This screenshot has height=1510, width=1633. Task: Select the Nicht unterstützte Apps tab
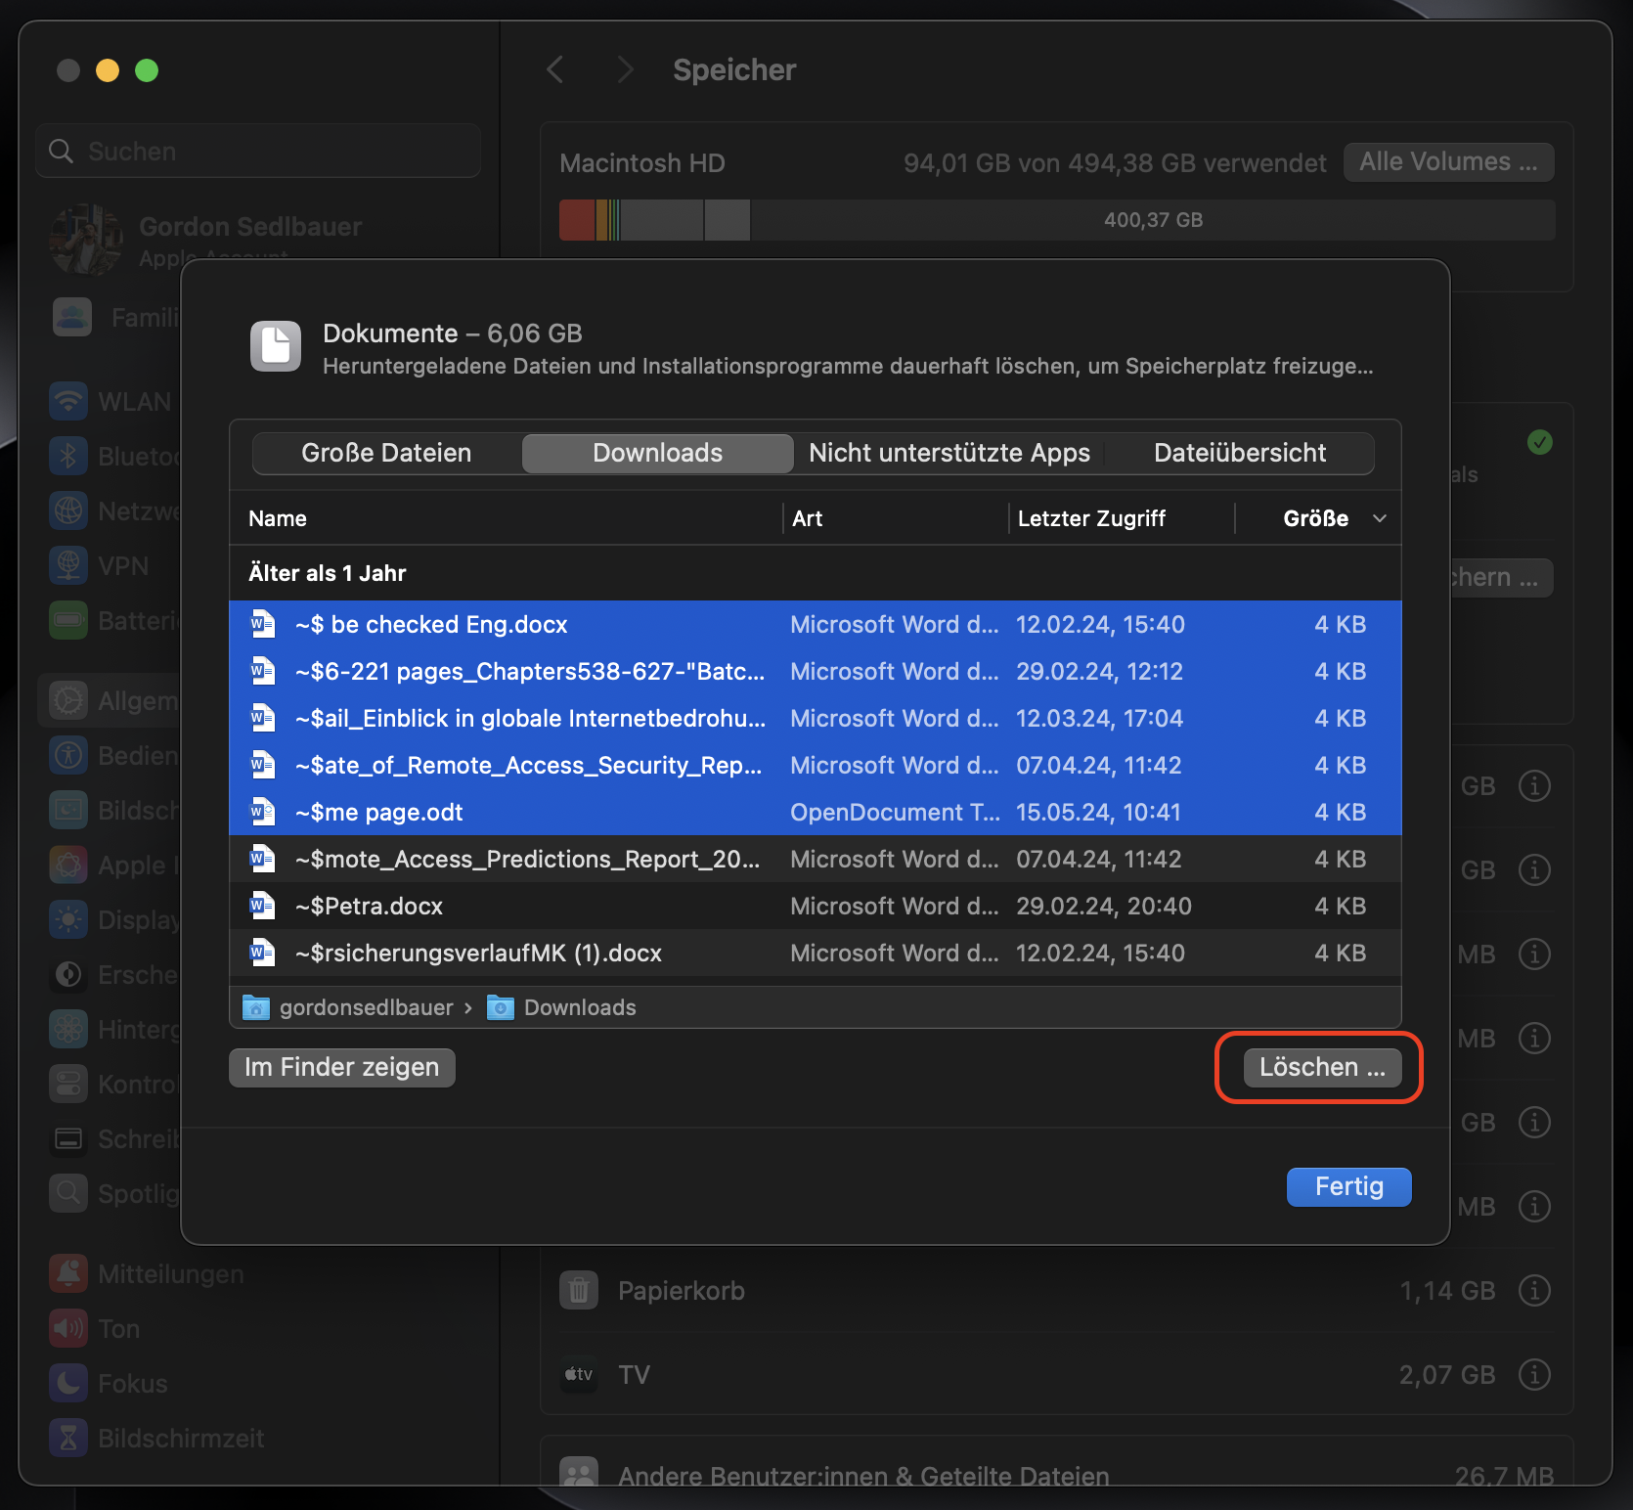949,453
